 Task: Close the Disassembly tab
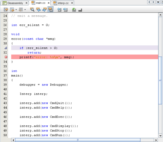26,3
